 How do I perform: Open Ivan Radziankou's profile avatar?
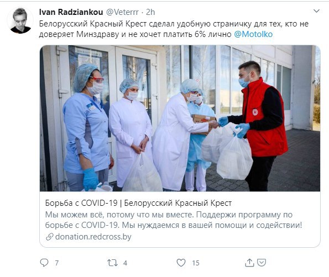(x=20, y=20)
